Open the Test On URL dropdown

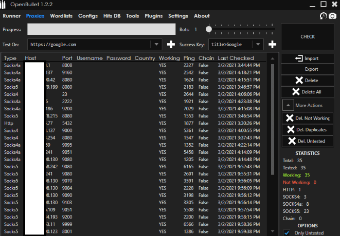[157, 45]
